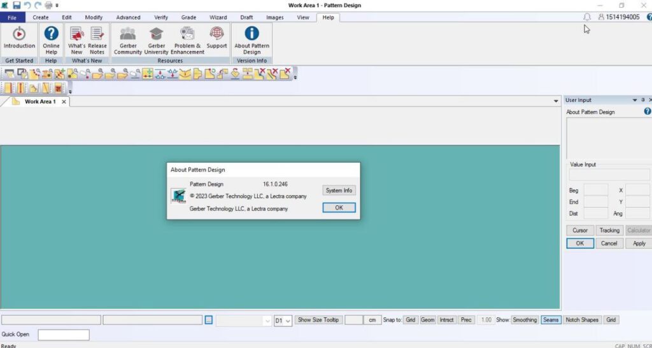Toggle Smoothing in the Show options
Viewport: 652px width, 348px height.
point(525,320)
